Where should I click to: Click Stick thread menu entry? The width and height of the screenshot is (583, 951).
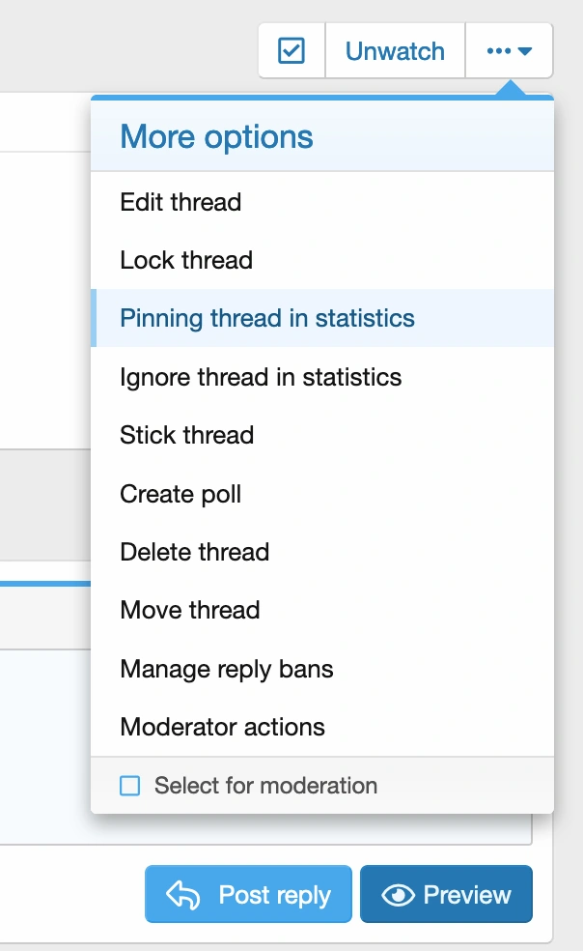click(186, 435)
